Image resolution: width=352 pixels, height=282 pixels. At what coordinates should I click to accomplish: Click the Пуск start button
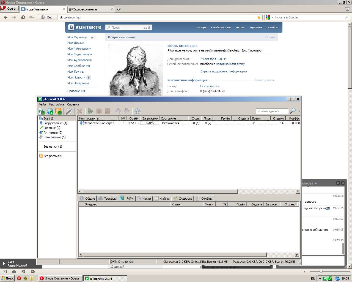point(8,278)
